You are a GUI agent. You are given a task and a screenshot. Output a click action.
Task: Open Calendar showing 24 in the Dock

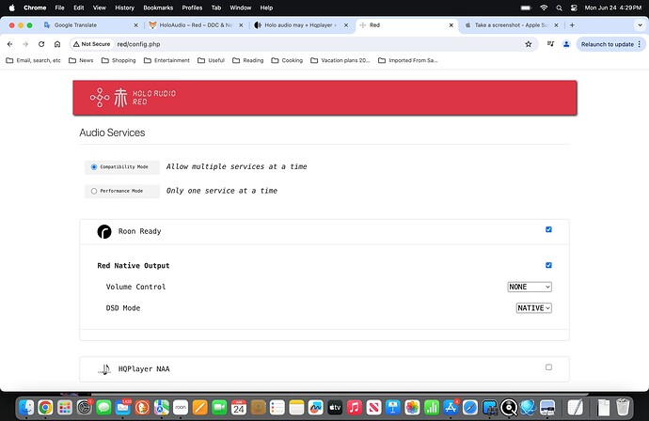(239, 407)
